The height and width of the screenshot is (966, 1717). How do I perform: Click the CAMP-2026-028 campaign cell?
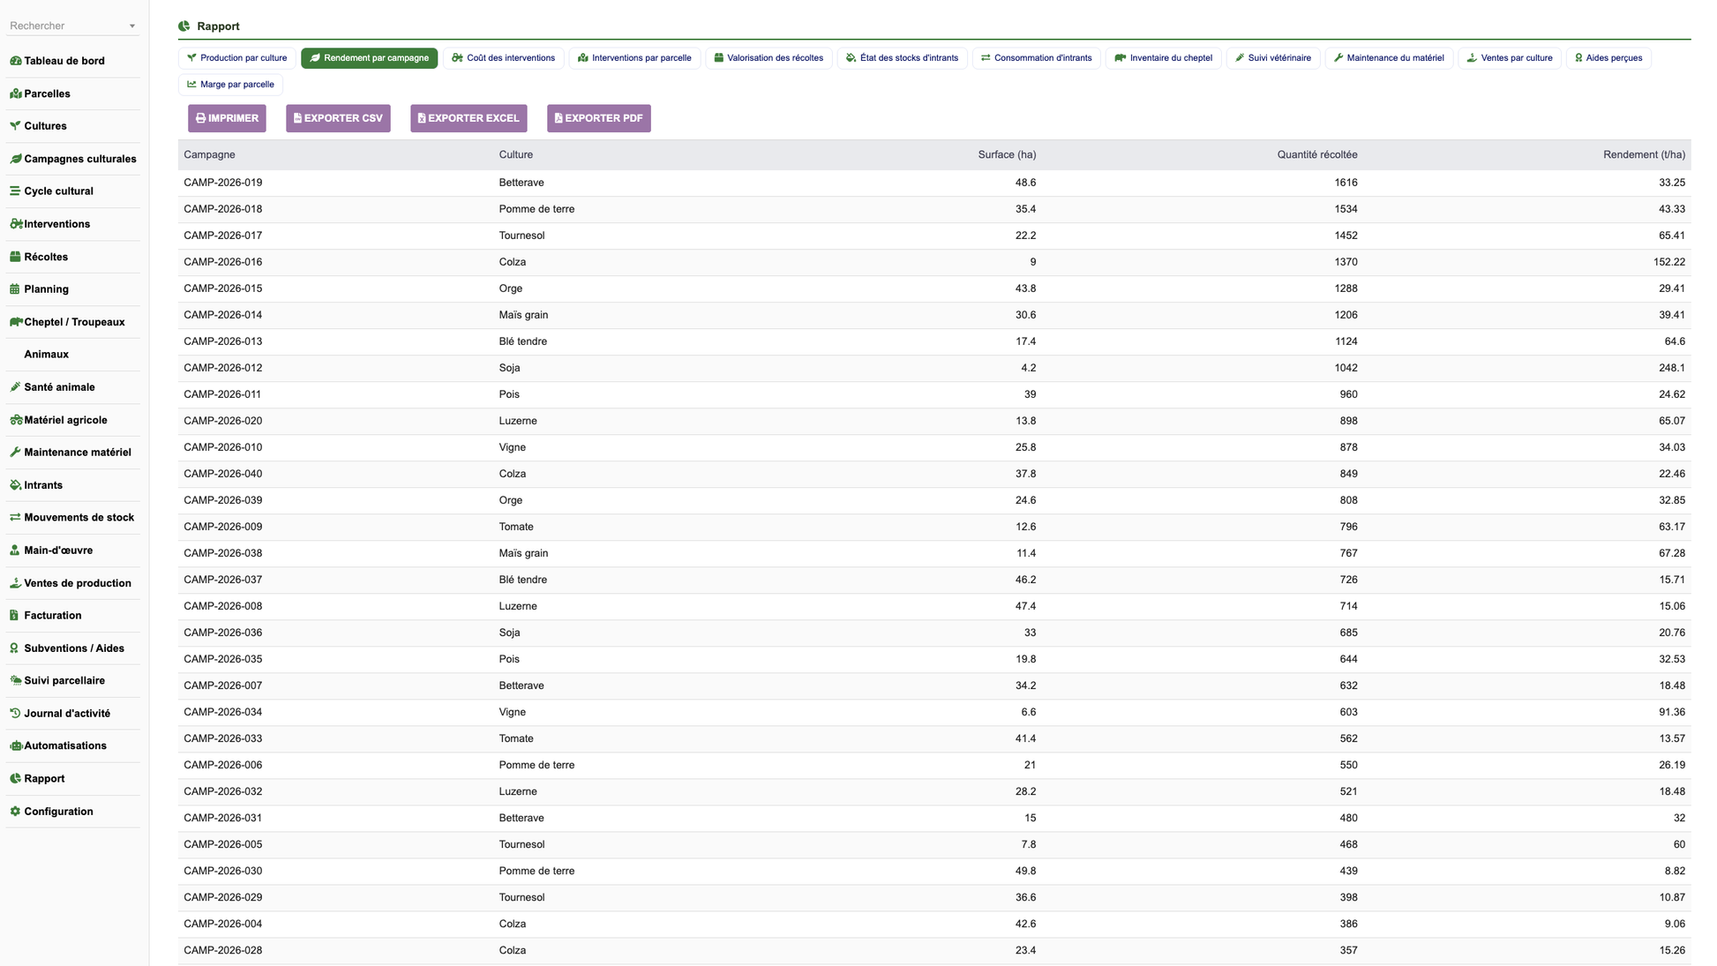[x=223, y=950]
